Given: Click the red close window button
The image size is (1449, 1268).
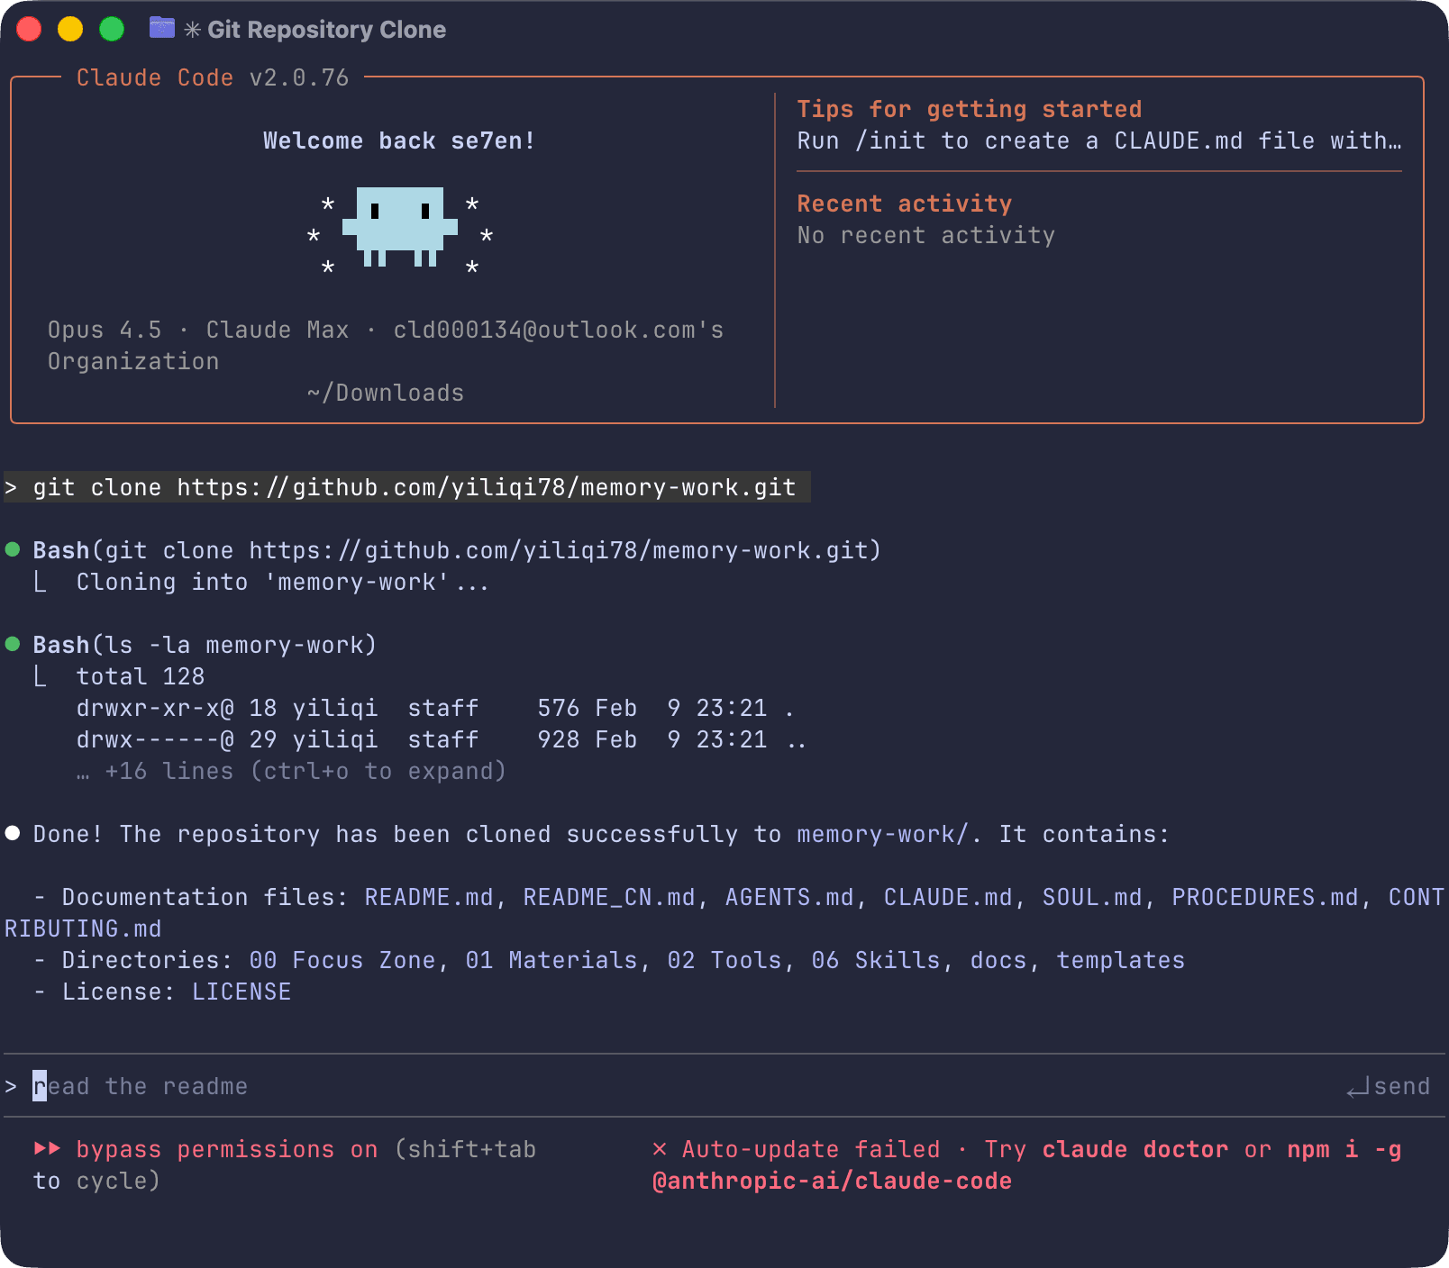Looking at the screenshot, I should pyautogui.click(x=29, y=30).
